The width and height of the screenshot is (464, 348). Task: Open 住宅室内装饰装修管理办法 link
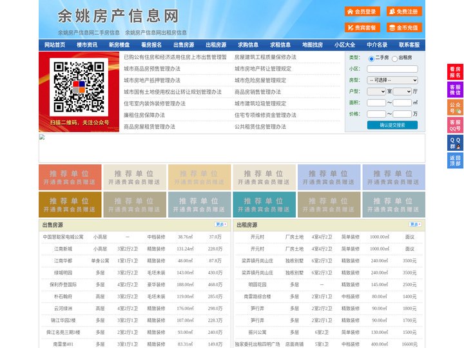pos(155,103)
